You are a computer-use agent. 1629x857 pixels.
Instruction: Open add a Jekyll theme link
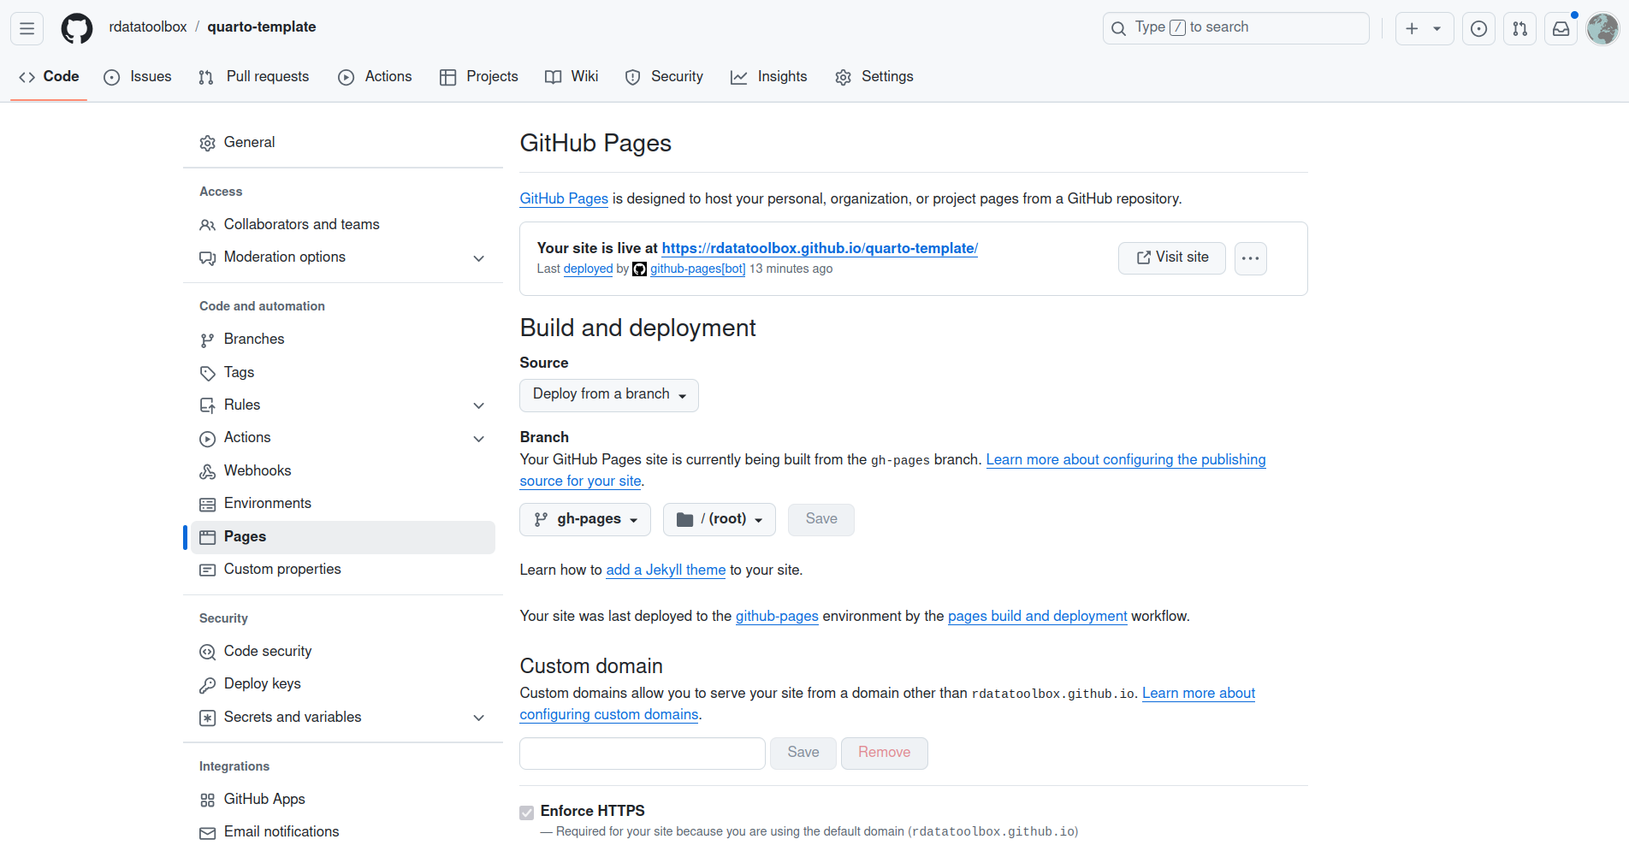(x=666, y=570)
